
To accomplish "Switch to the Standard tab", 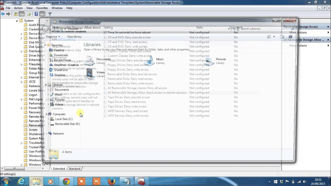I will (74, 169).
